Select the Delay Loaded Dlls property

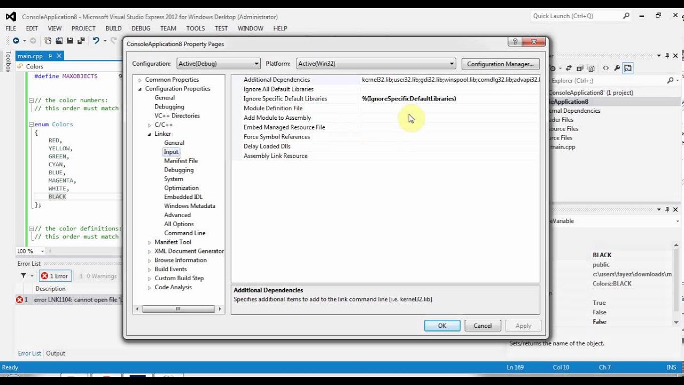click(x=267, y=146)
